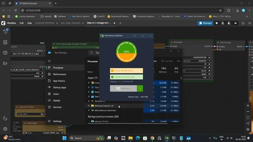The width and height of the screenshot is (253, 142).
Task: Click the zoom in plus canvas icon
Action: pyautogui.click(x=248, y=106)
